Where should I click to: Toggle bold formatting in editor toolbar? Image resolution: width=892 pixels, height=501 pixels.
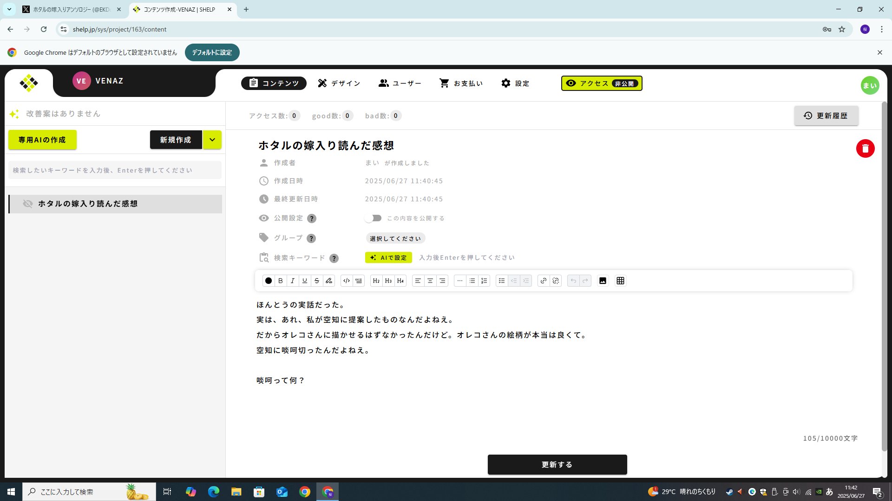(x=281, y=281)
